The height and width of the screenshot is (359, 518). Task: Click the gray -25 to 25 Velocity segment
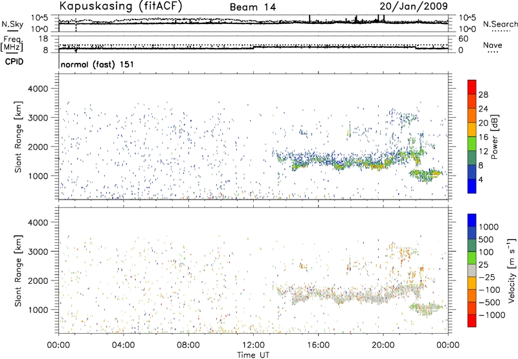tap(472, 270)
